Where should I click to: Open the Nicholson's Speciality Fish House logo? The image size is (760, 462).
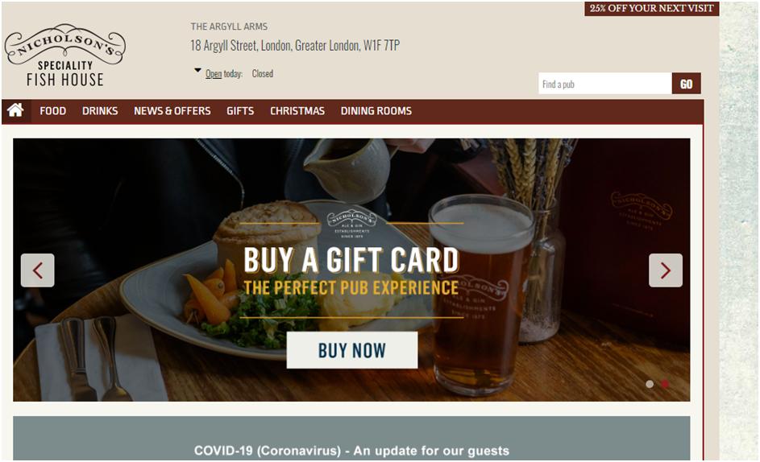[x=65, y=56]
